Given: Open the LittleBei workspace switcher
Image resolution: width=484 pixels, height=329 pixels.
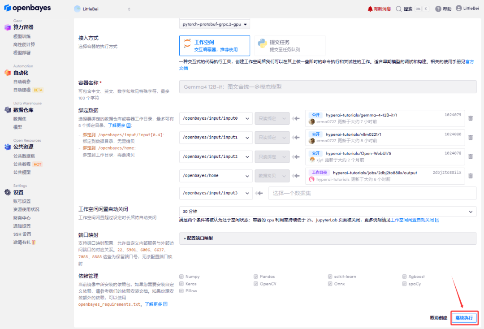Looking at the screenshot, I should (x=102, y=9).
